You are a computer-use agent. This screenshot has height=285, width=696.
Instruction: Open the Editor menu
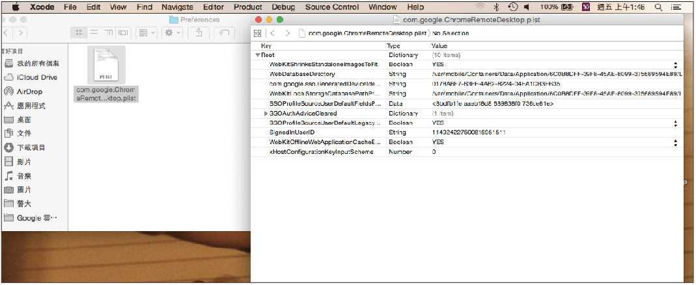tap(214, 7)
